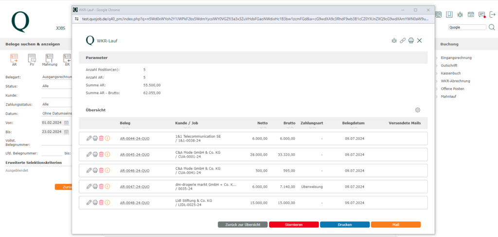Open the Von date picker calendar icon
The width and height of the screenshot is (498, 237).
pos(66,123)
